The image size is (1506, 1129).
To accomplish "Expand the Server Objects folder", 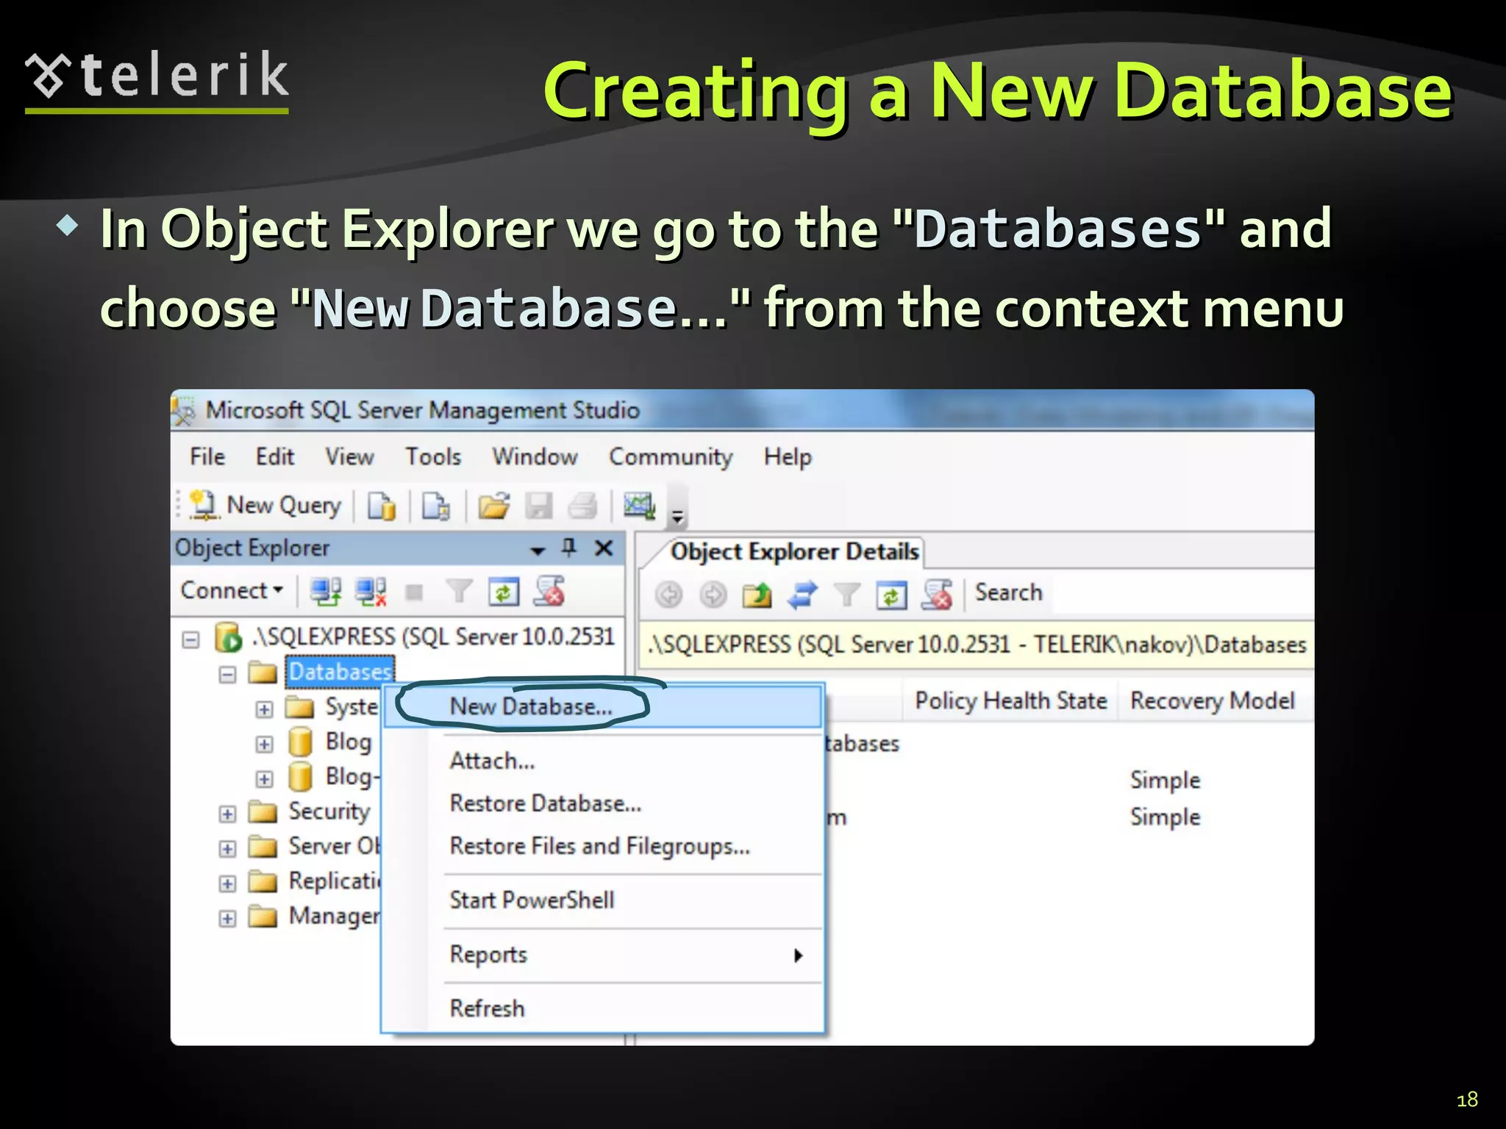I will point(228,848).
